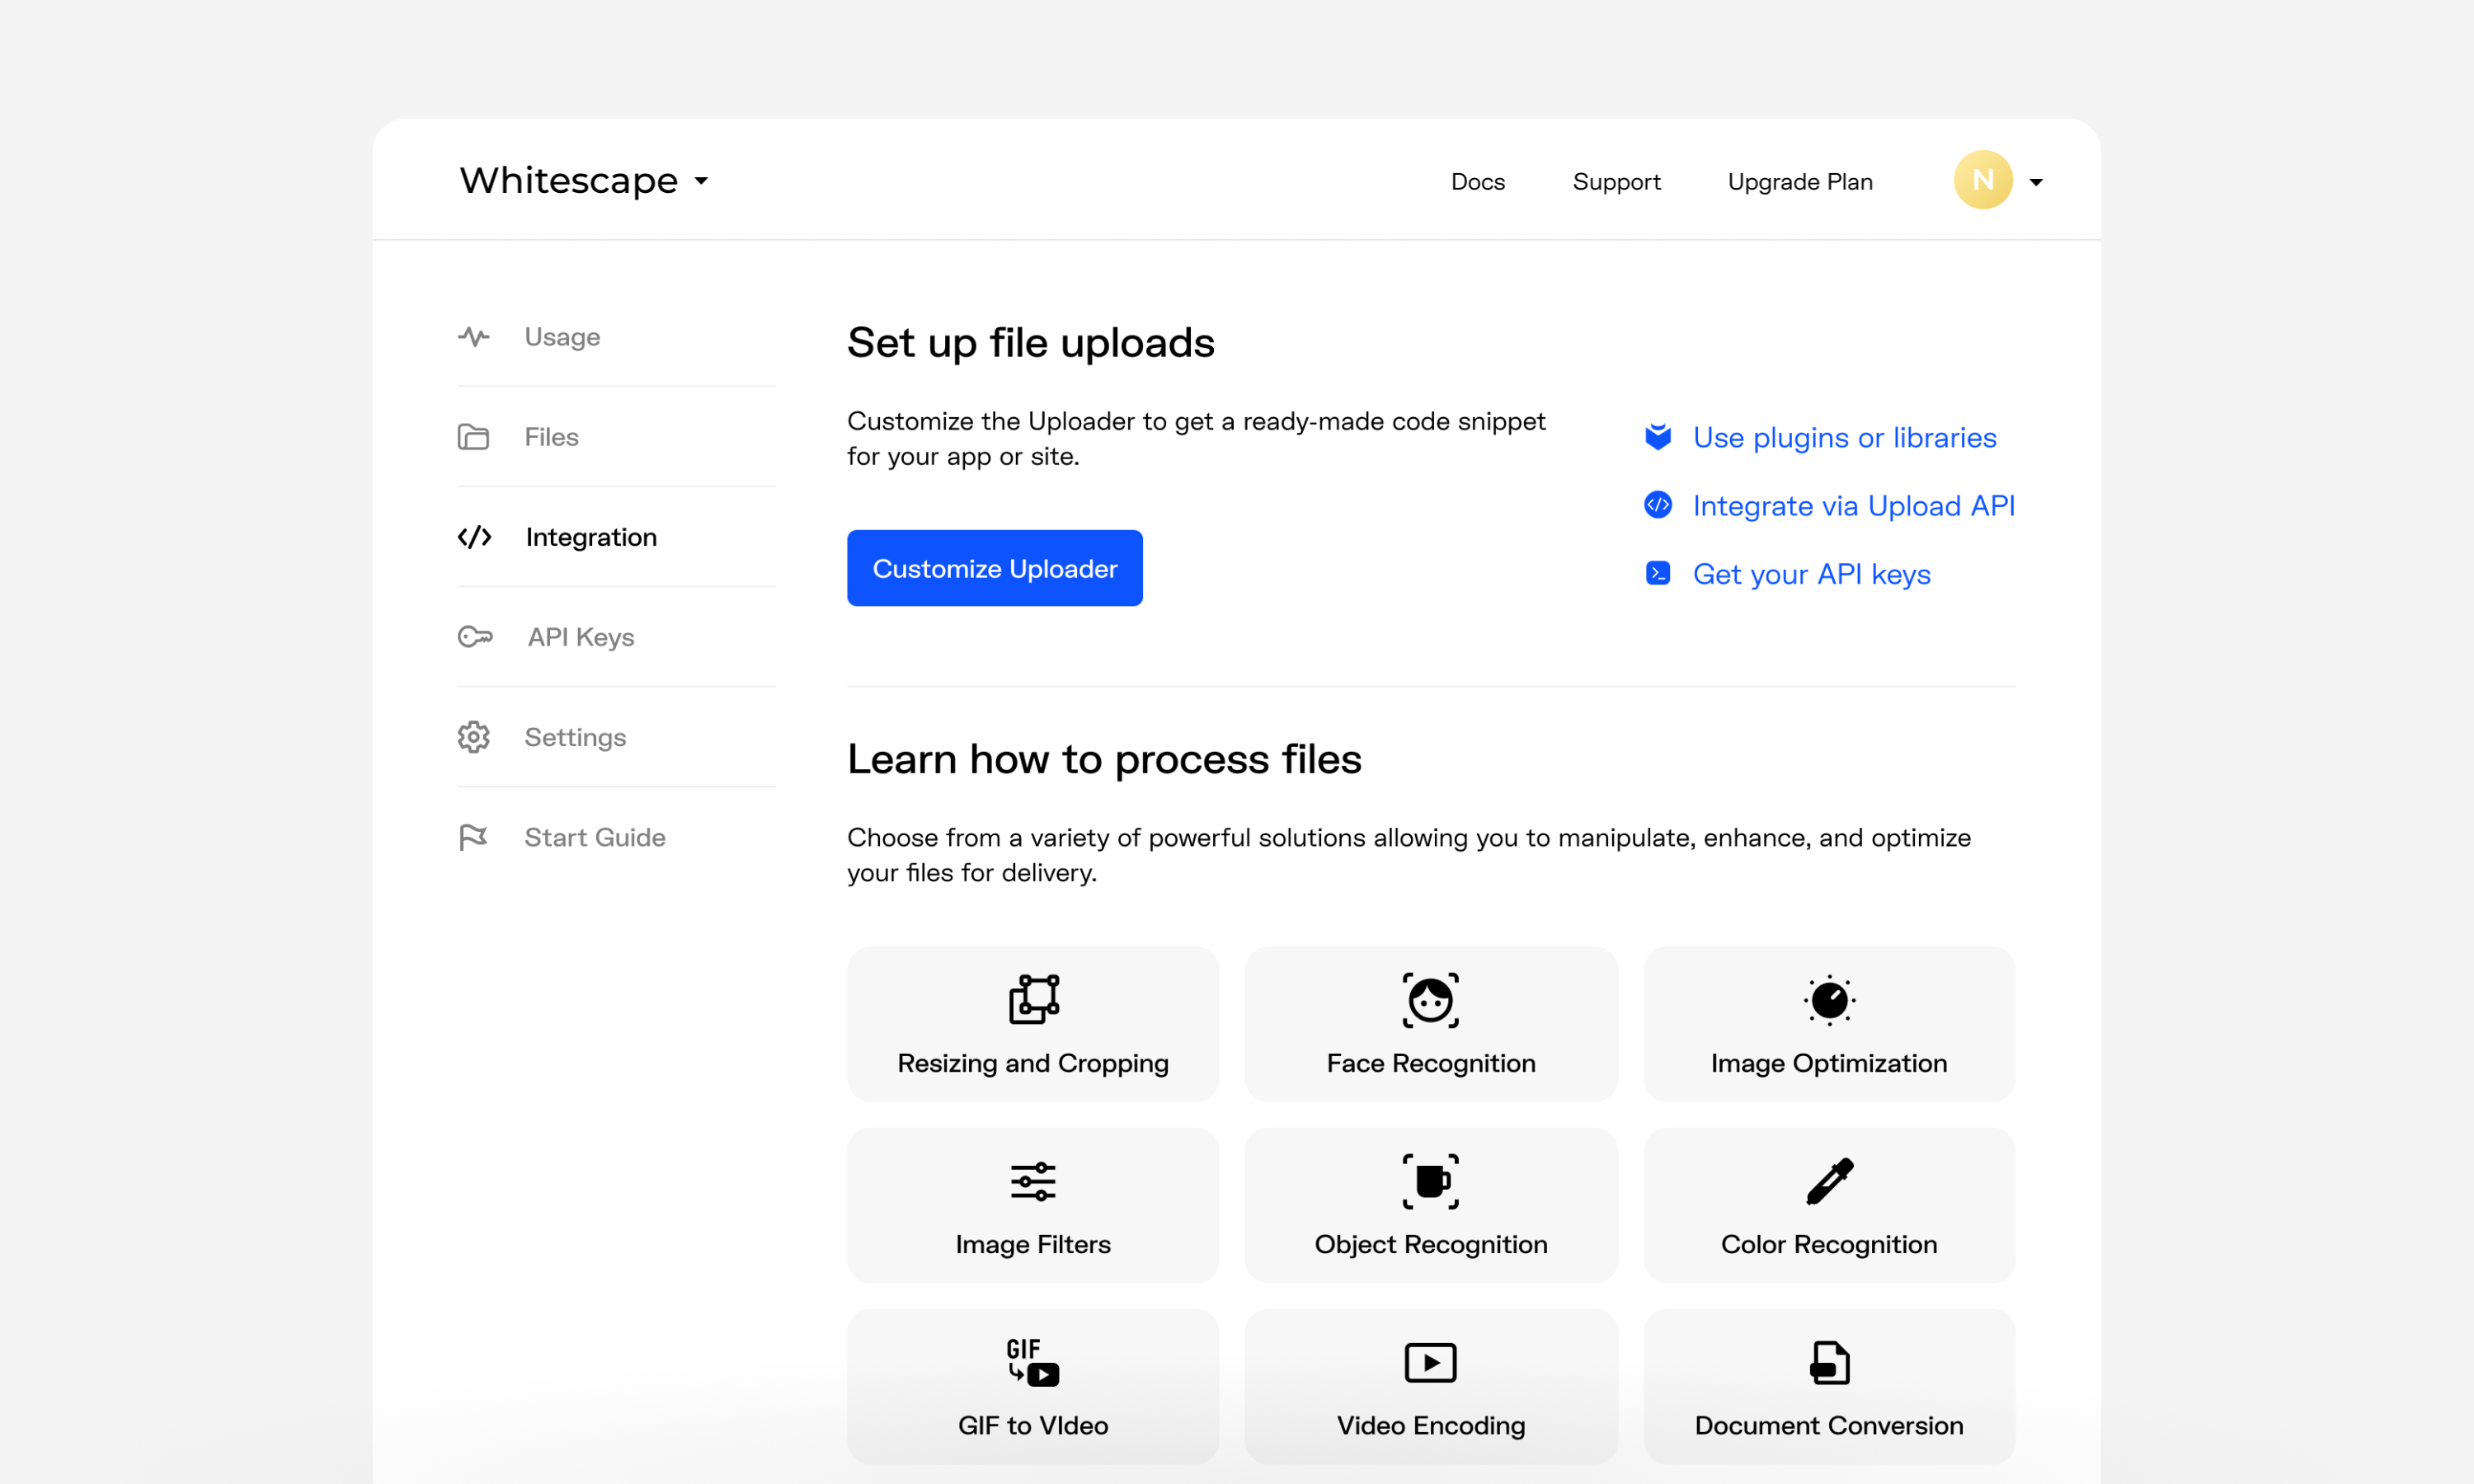Viewport: 2474px width, 1484px height.
Task: Click the Video Encoding play icon
Action: (1430, 1362)
